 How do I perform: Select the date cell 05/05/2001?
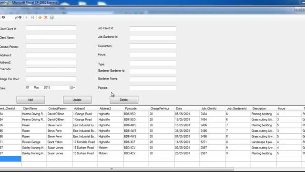pyautogui.click(x=187, y=114)
